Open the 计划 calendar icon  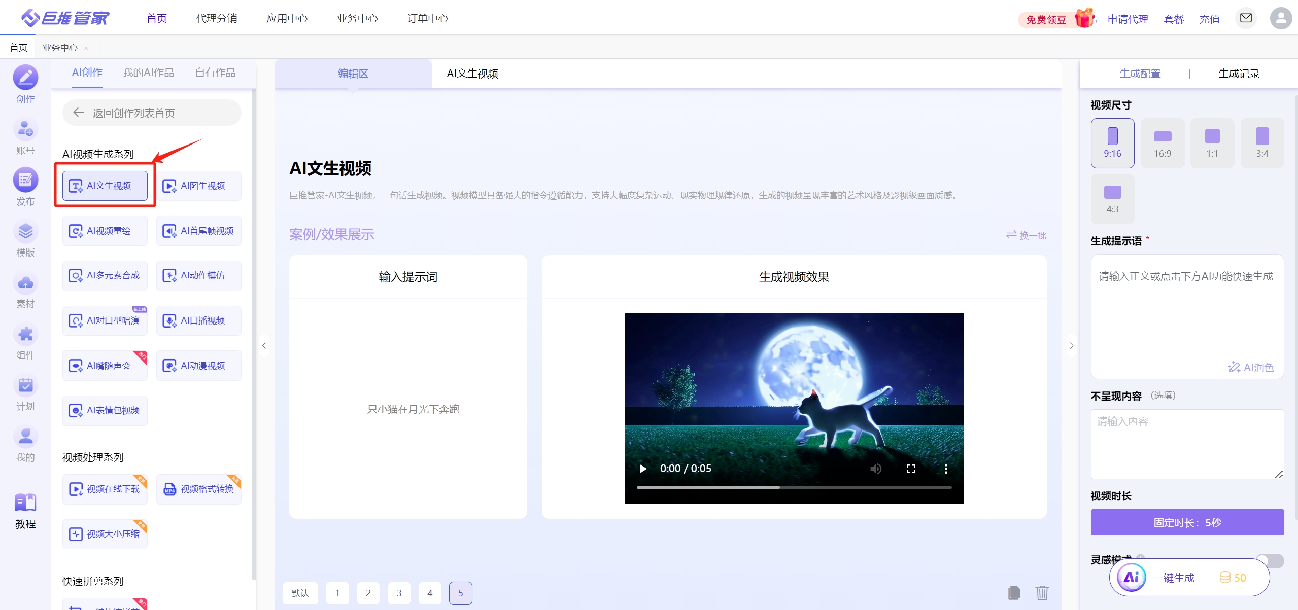[x=25, y=386]
